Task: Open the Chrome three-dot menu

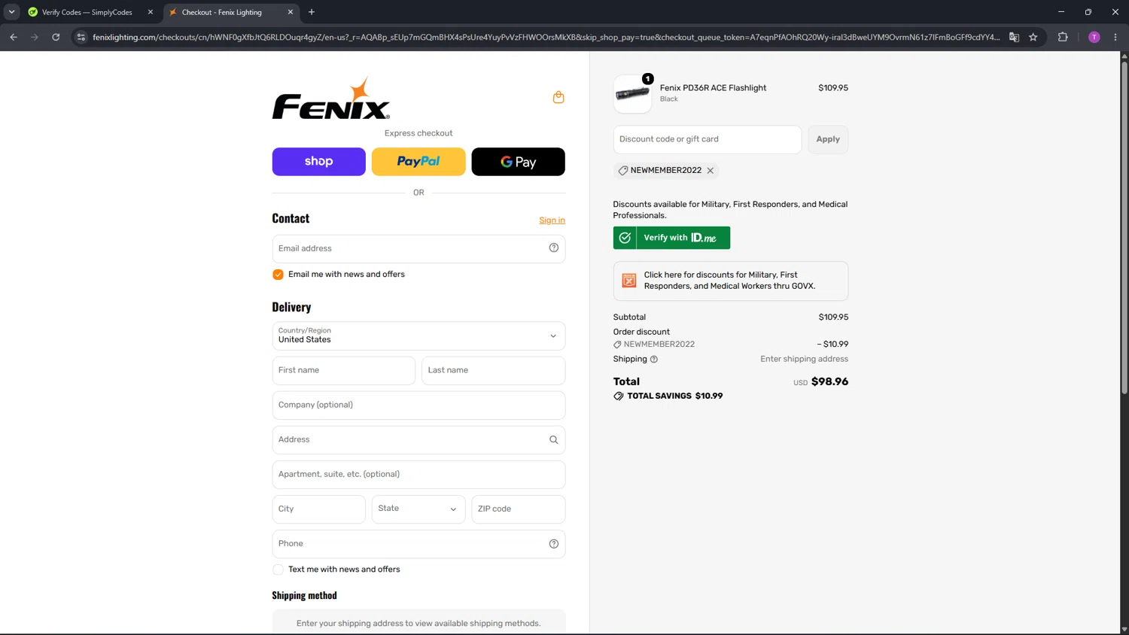Action: [1115, 37]
